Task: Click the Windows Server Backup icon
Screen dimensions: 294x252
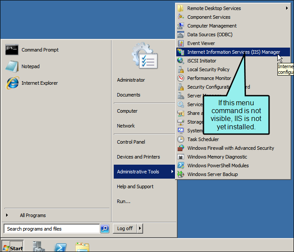Action: tap(181, 174)
